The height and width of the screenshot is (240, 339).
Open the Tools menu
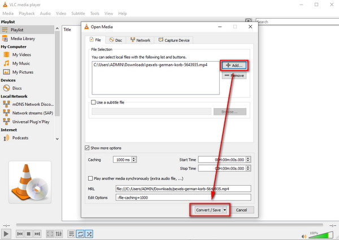tap(95, 14)
